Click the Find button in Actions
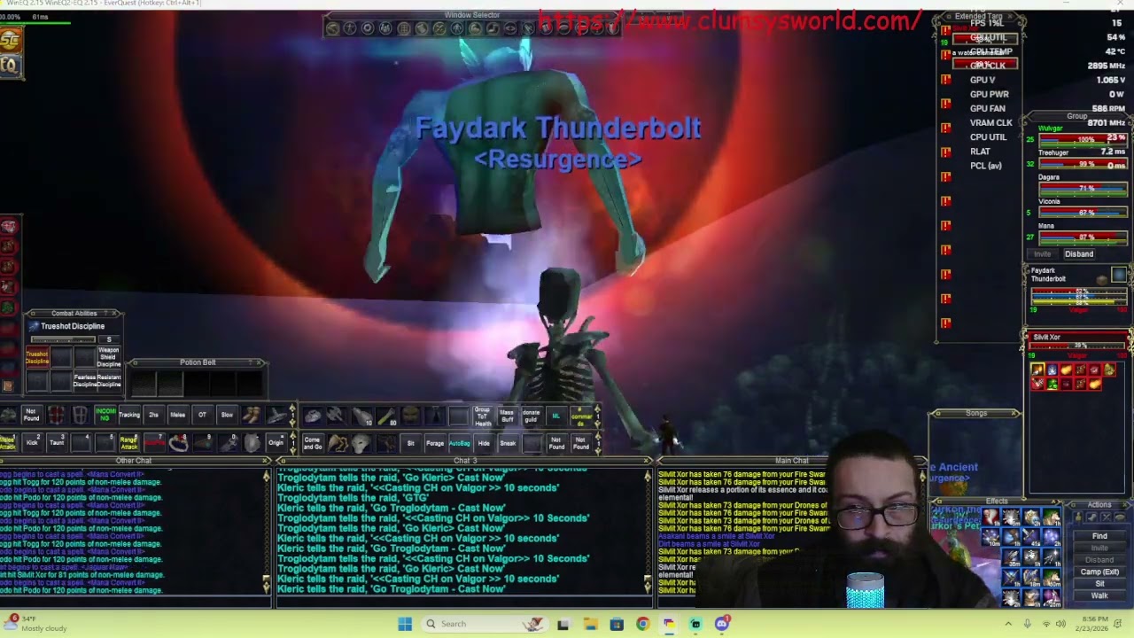Viewport: 1134px width, 638px height. 1099,535
